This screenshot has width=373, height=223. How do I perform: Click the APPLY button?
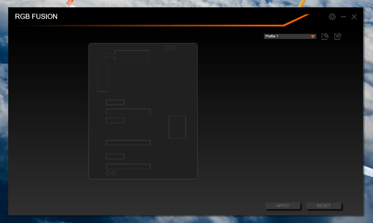point(283,206)
